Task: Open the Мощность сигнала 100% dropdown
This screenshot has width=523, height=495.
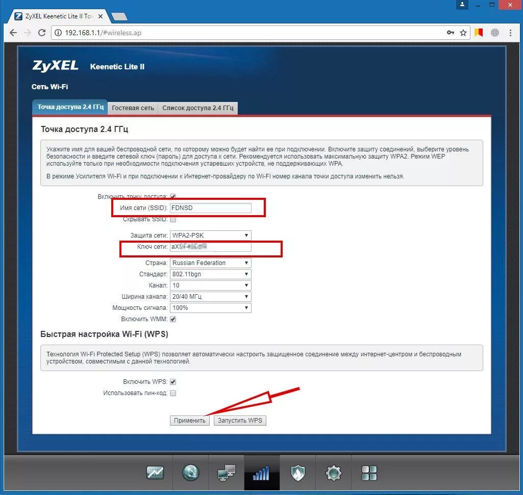Action: [x=210, y=308]
